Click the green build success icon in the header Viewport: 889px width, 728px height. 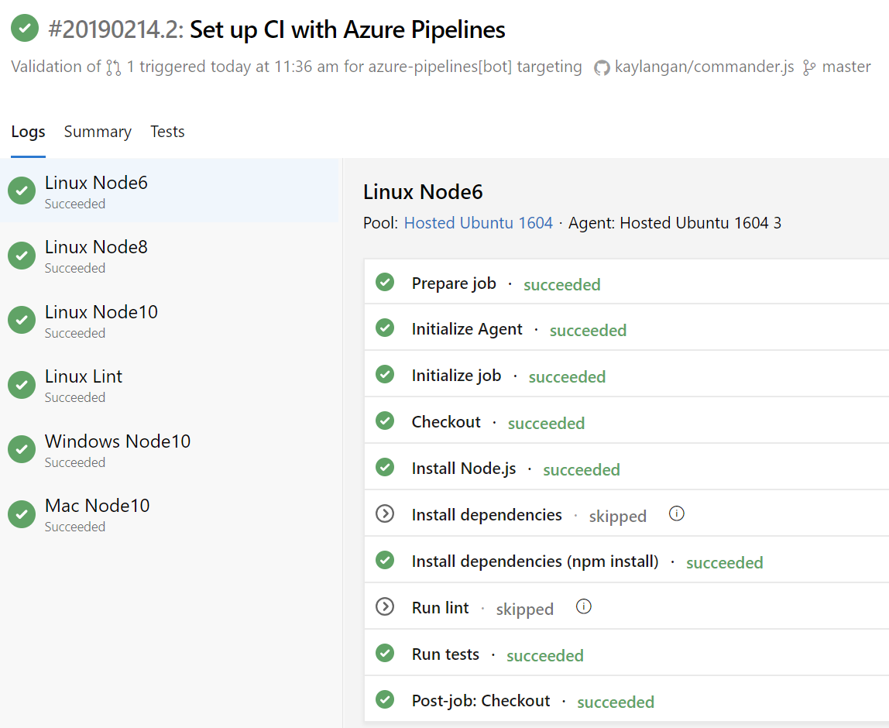coord(25,29)
